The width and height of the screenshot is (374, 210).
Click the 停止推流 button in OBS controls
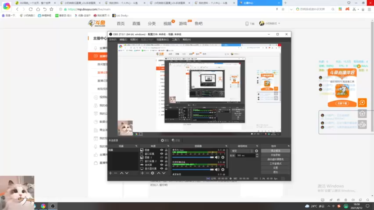275,151
